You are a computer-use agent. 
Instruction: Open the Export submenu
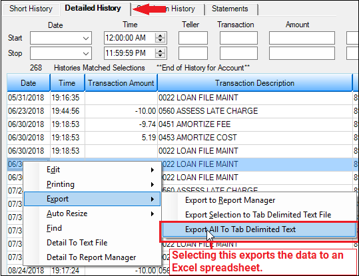tap(92, 199)
